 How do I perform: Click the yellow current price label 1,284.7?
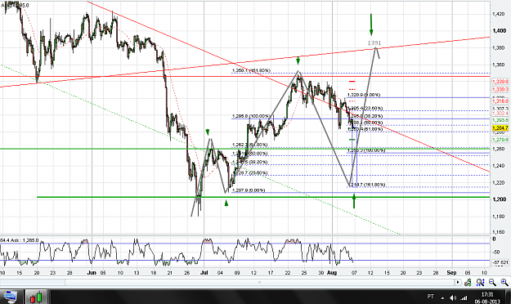[x=500, y=127]
